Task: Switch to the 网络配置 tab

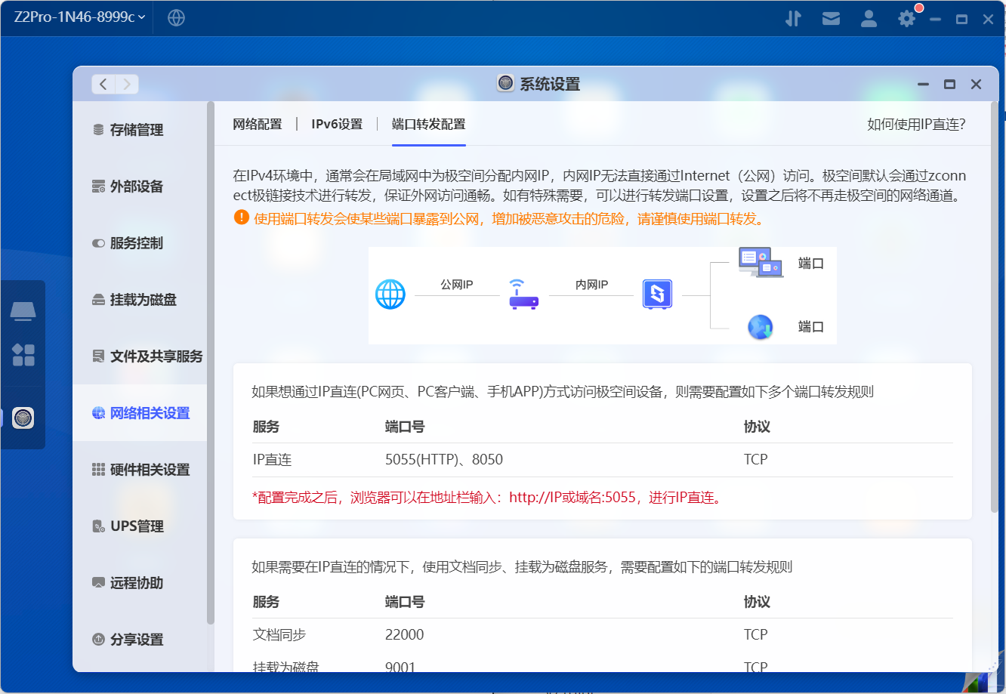Action: [x=258, y=123]
